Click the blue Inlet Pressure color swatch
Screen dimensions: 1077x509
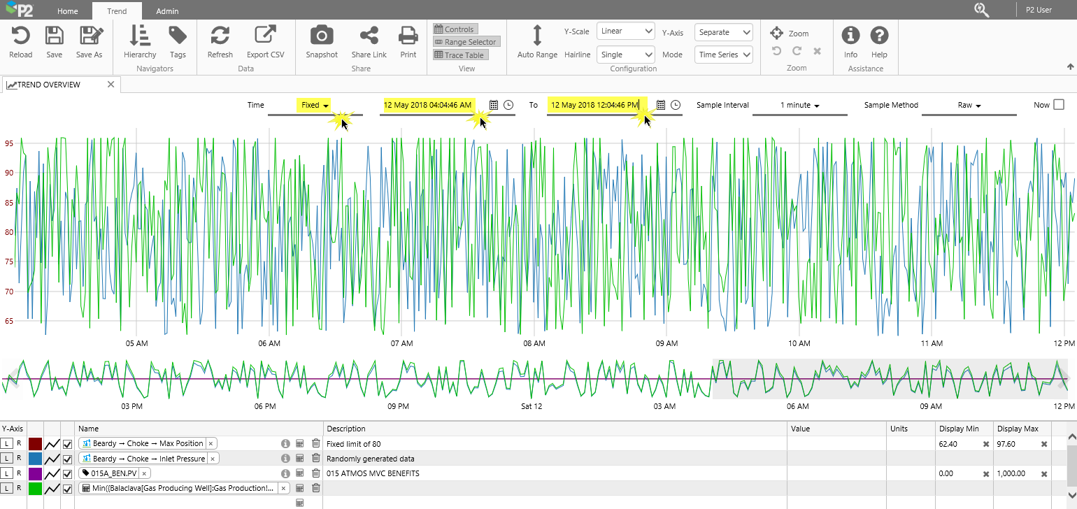point(35,459)
